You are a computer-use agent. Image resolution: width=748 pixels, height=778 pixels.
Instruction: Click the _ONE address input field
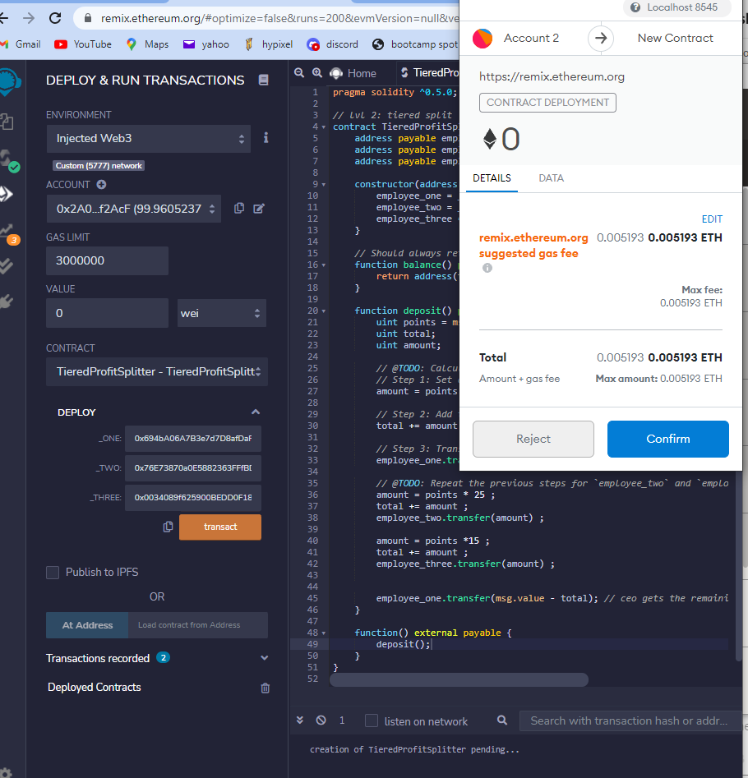(x=193, y=439)
